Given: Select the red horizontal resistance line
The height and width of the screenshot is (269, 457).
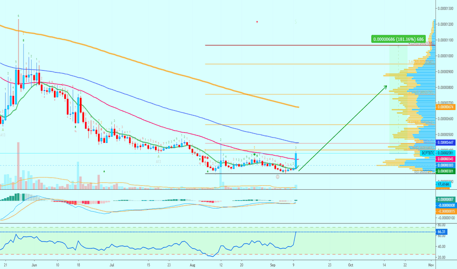Looking at the screenshot, I should click(320, 45).
